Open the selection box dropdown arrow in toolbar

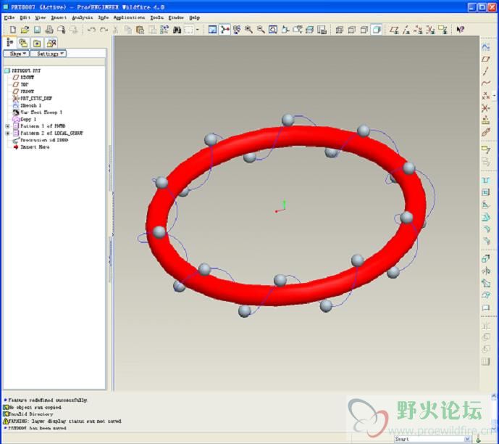click(198, 30)
